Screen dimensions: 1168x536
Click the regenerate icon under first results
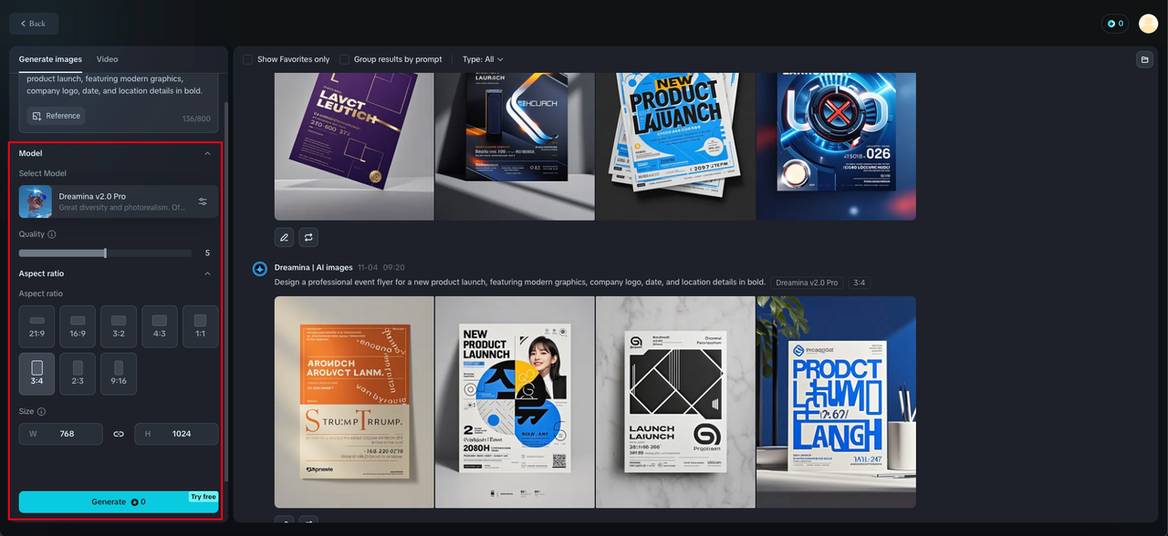tap(308, 237)
